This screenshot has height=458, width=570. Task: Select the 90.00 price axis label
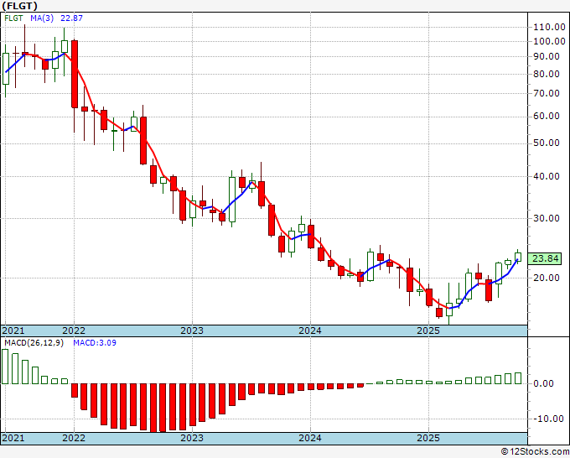pyautogui.click(x=546, y=56)
